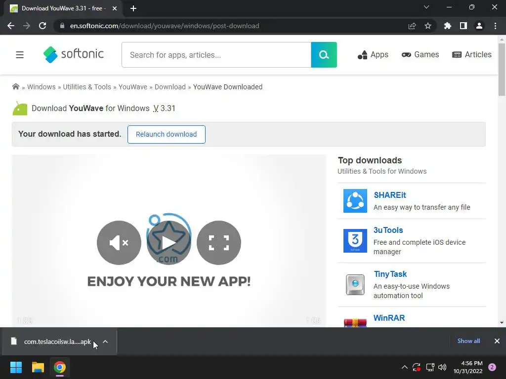The width and height of the screenshot is (506, 379).
Task: Open the Articles section
Action: pos(472,55)
